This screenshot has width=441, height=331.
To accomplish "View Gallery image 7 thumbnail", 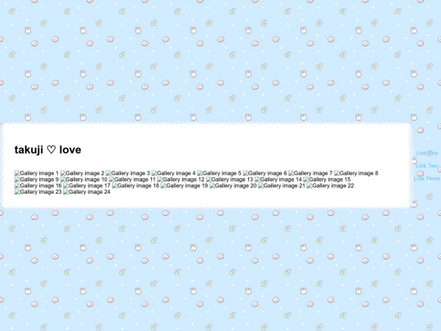I will click(310, 173).
